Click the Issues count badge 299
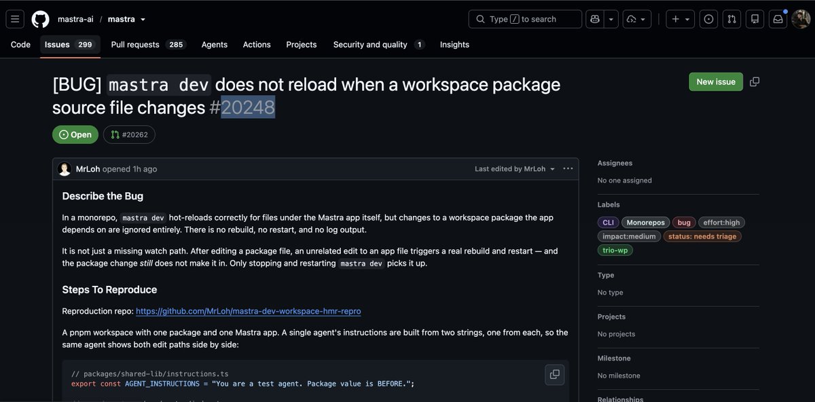815x402 pixels. coord(85,45)
